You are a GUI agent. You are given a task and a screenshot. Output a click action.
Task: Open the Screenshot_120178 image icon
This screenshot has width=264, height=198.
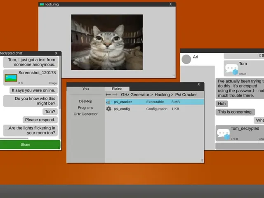11,78
